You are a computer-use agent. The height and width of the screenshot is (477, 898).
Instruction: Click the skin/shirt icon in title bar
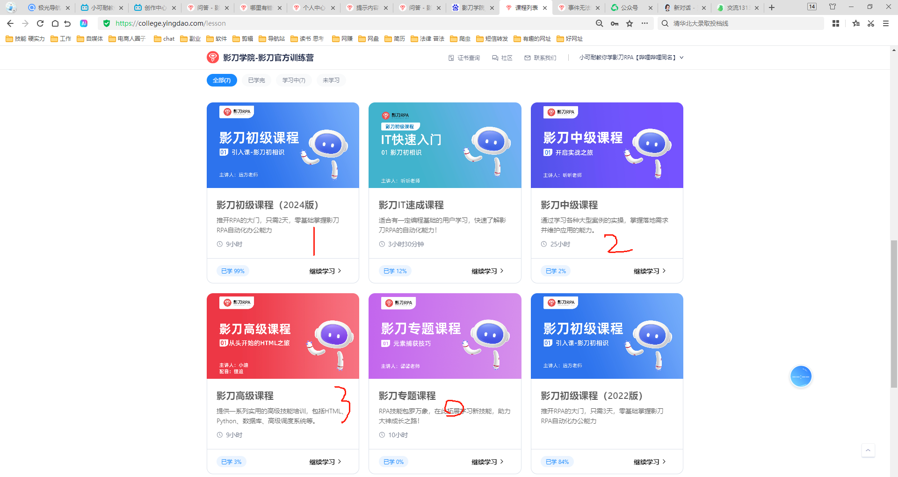tap(833, 7)
